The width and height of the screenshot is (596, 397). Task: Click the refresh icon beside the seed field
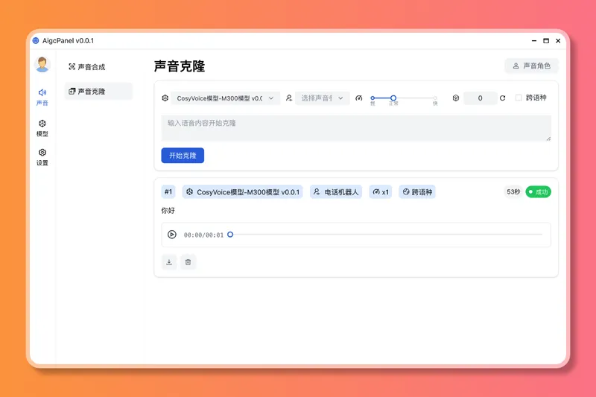click(x=503, y=98)
